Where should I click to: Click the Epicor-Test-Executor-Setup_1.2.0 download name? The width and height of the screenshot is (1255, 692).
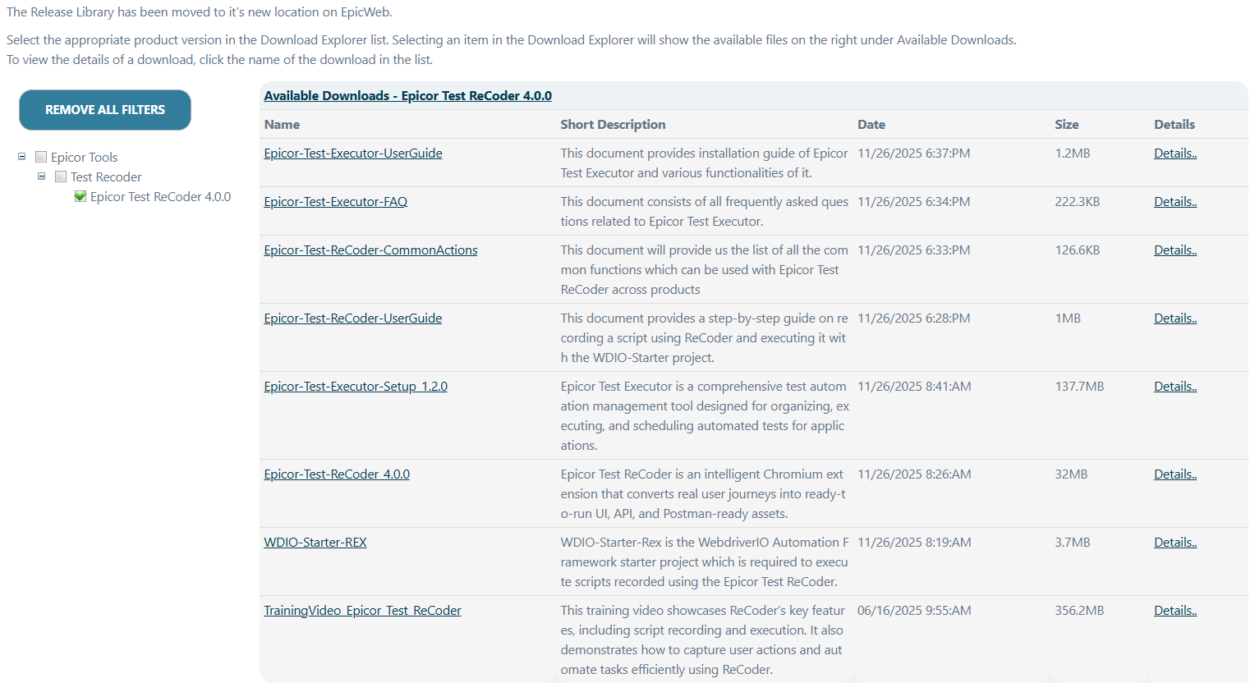point(356,387)
